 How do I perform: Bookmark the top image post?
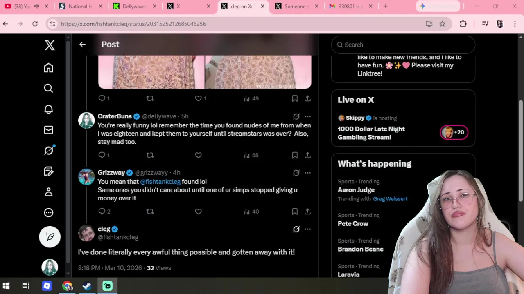(x=295, y=98)
